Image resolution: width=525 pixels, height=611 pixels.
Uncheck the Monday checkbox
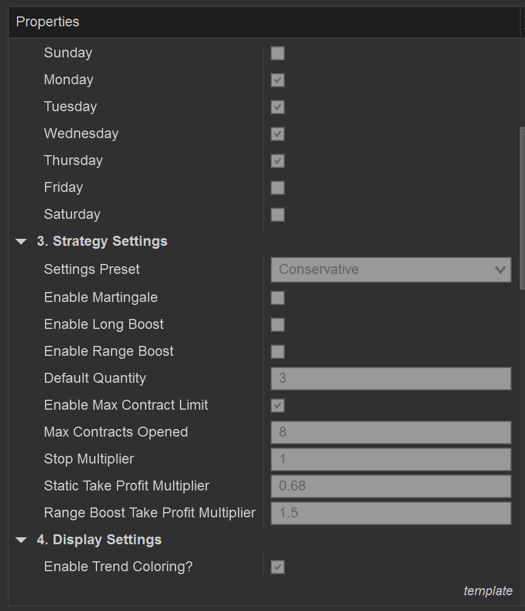pyautogui.click(x=278, y=80)
